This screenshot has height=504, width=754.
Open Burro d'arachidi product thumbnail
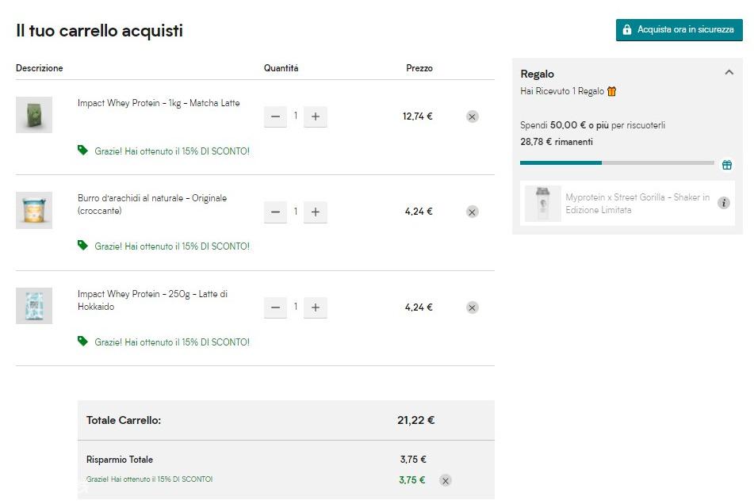tap(34, 211)
